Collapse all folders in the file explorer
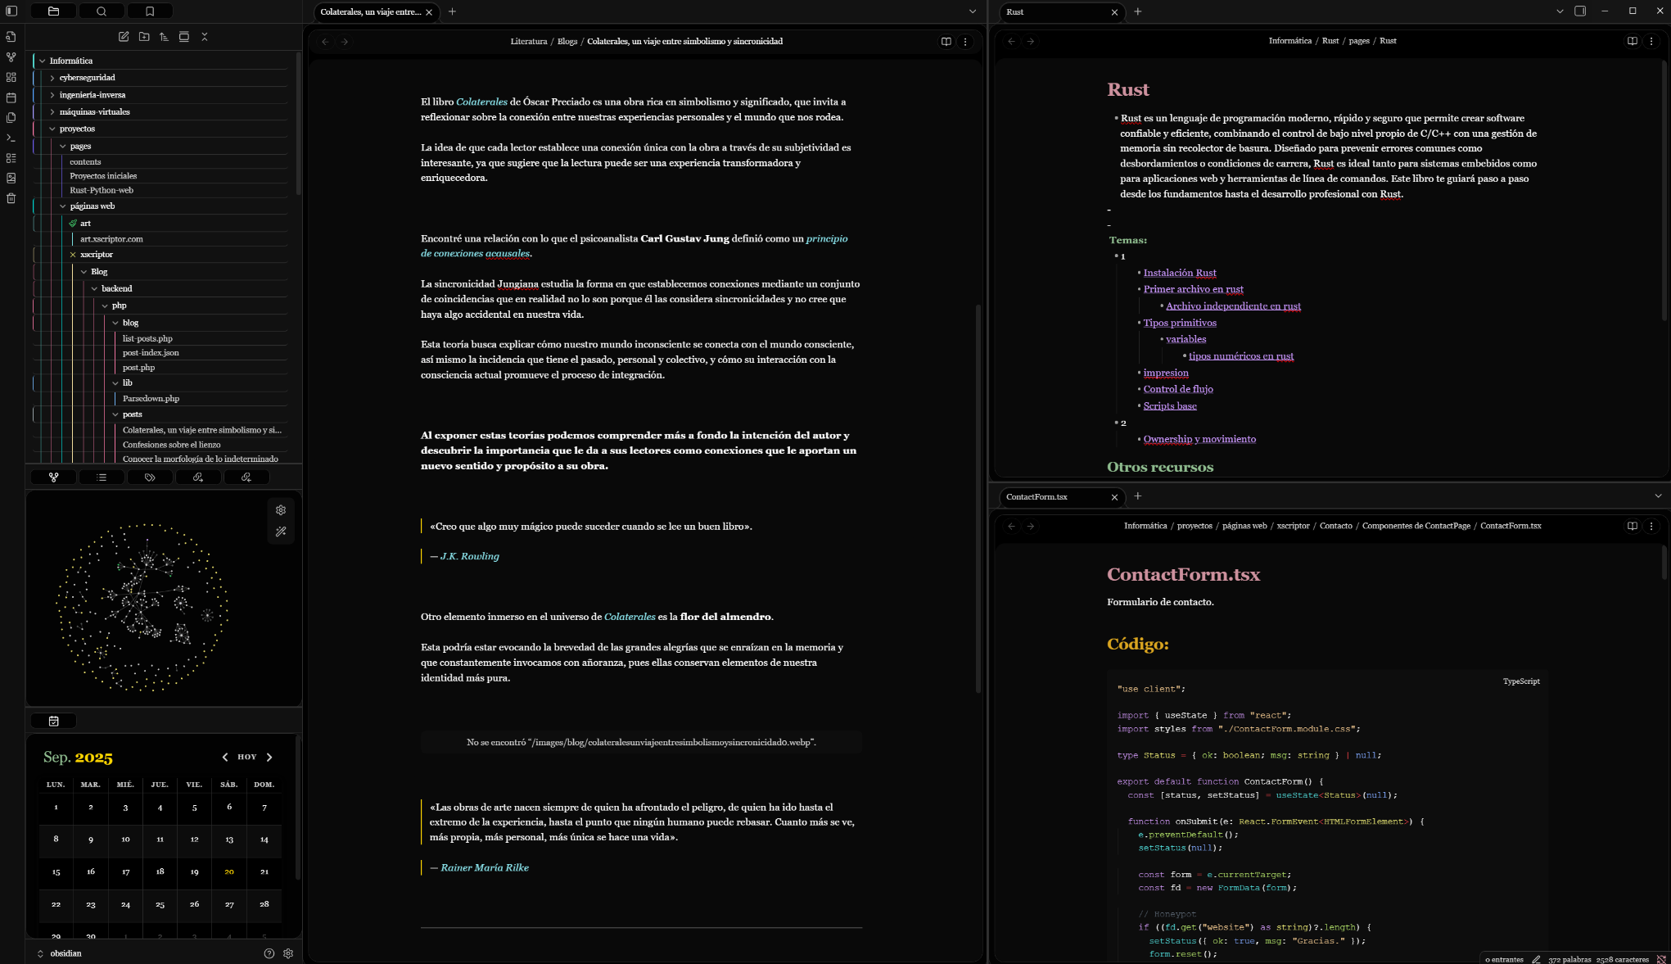 (205, 37)
